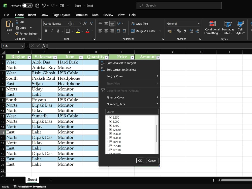Viewport: 252px width, 189px height.
Task: Open the Aptos Narrow font dropdown
Action: coord(68,24)
